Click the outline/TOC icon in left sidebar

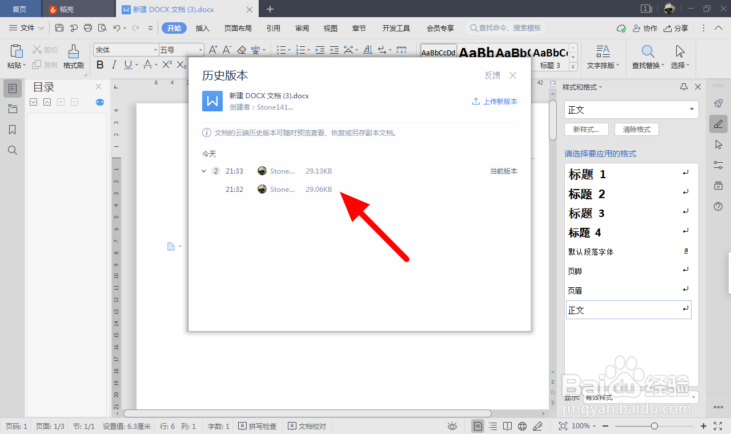[x=13, y=89]
